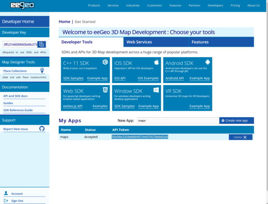Delete the maps app
This screenshot has width=268, height=204.
click(240, 137)
